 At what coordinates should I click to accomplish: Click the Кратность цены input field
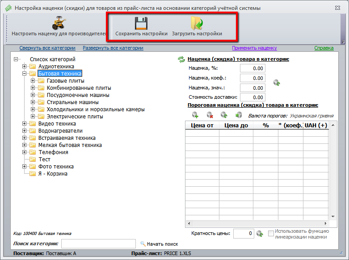coord(244,234)
